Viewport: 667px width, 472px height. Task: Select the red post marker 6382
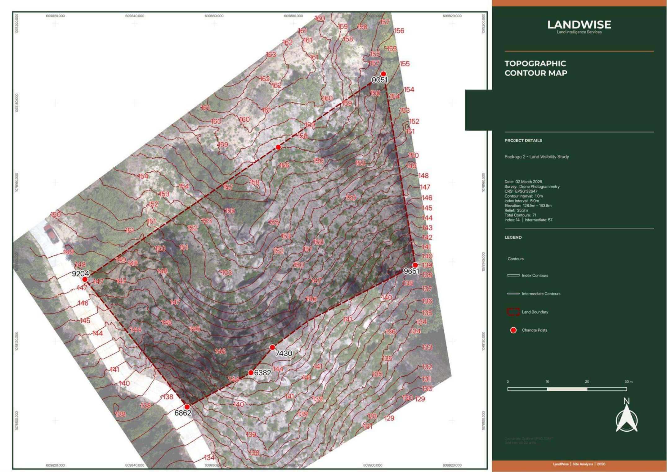pyautogui.click(x=251, y=372)
